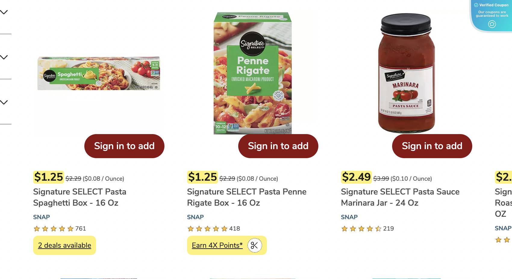Click the scissors clip-coupon icon
This screenshot has width=512, height=279.
pos(254,245)
